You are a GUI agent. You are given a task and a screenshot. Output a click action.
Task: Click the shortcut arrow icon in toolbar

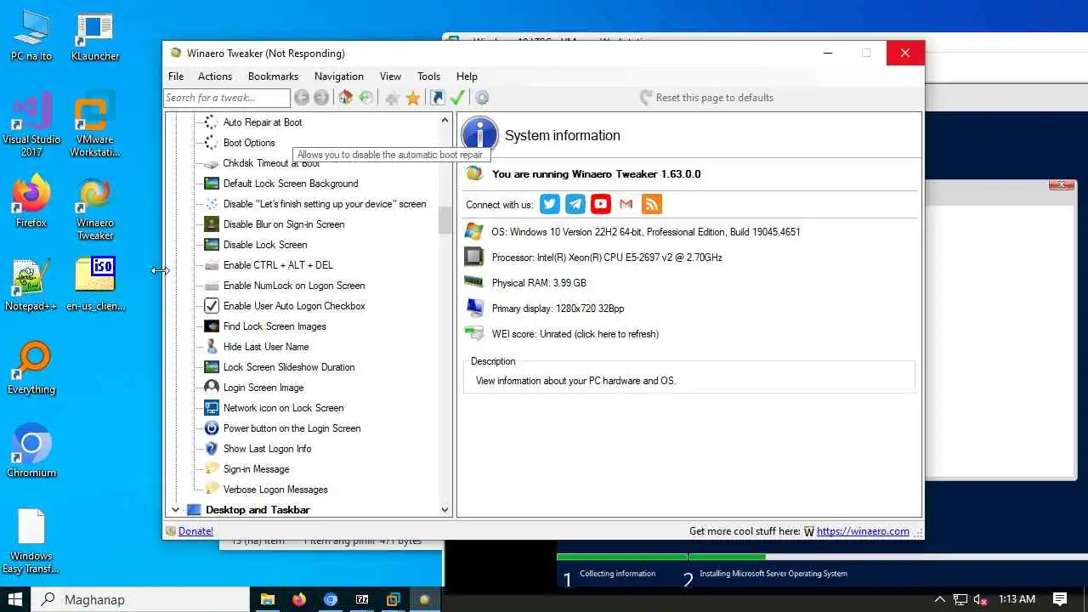[437, 98]
